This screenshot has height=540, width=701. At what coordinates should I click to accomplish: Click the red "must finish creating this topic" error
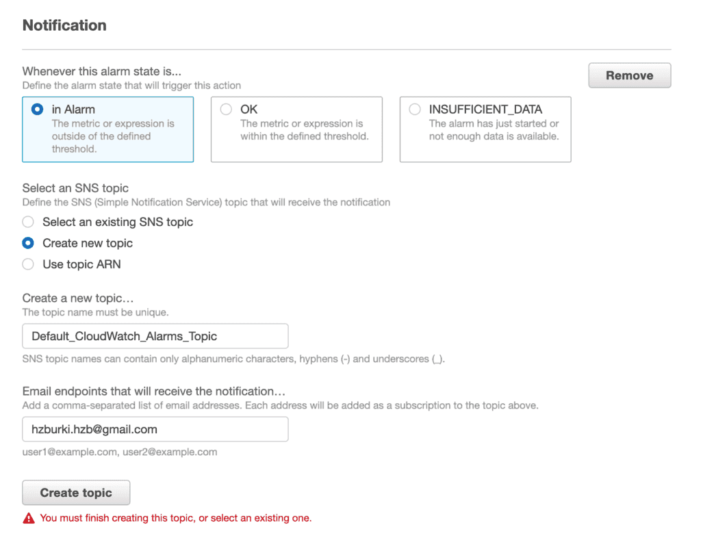(x=176, y=518)
